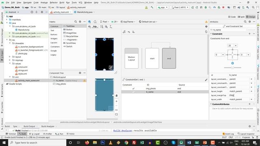The height and width of the screenshot is (146, 260).
Task: Toggle the view options eye icon
Action: [89, 26]
